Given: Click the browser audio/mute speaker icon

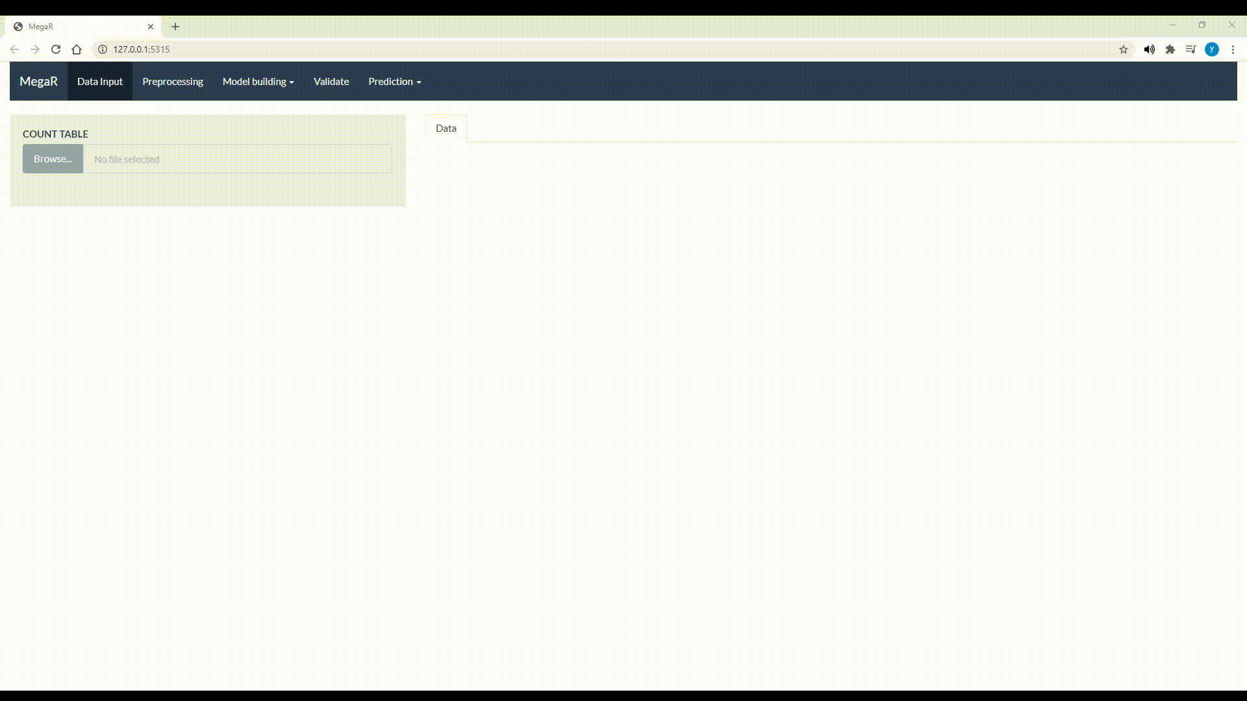Looking at the screenshot, I should coord(1148,49).
